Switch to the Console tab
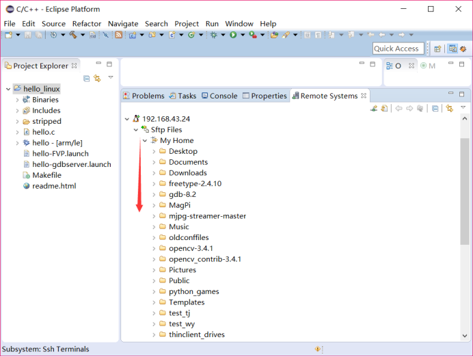This screenshot has height=357, width=473. coord(219,96)
